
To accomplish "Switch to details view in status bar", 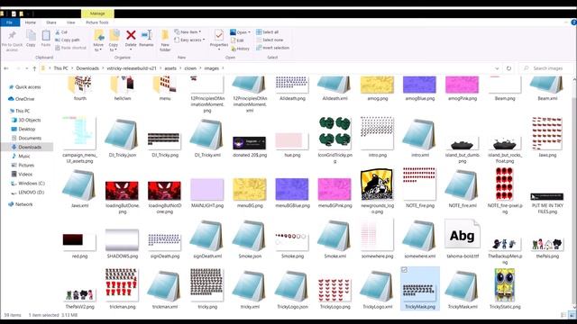I will 563,315.
